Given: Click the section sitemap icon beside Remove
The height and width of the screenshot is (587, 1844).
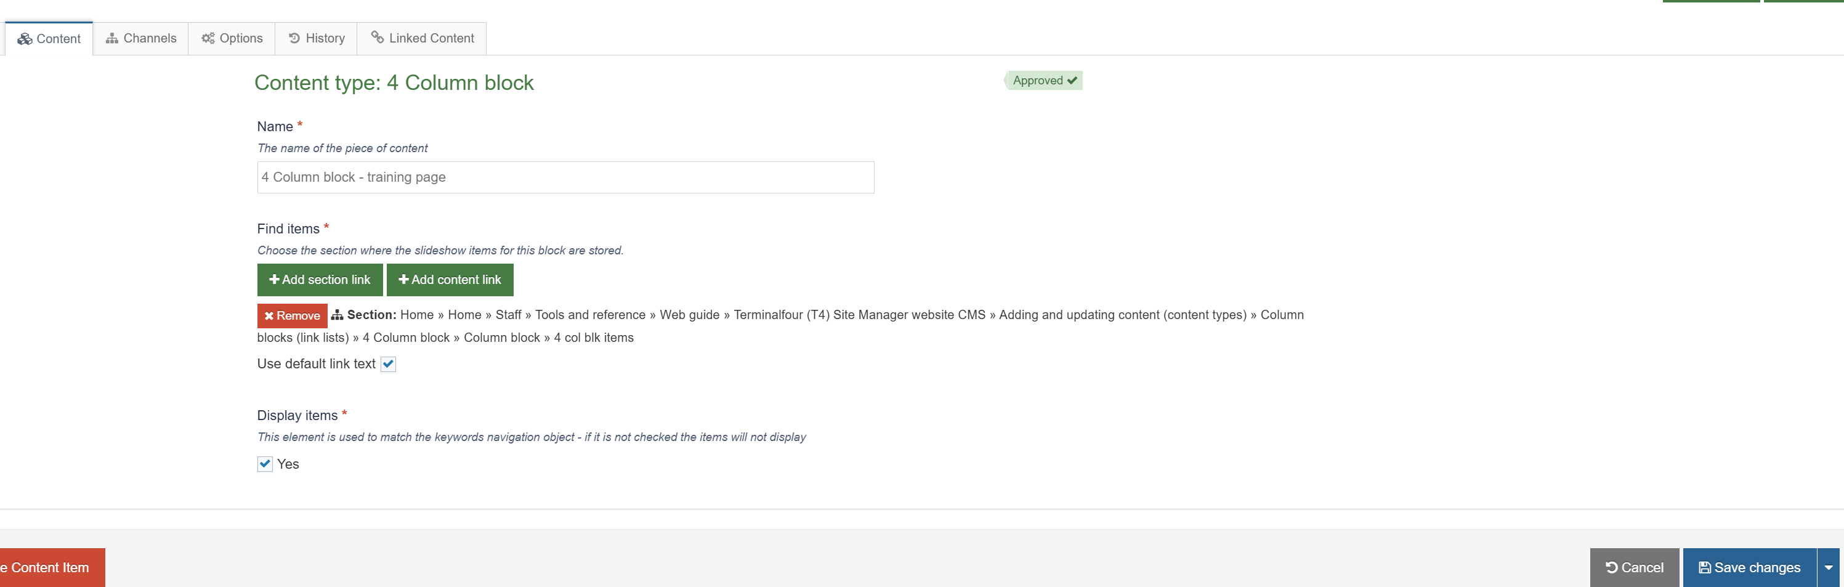Looking at the screenshot, I should pyautogui.click(x=337, y=315).
